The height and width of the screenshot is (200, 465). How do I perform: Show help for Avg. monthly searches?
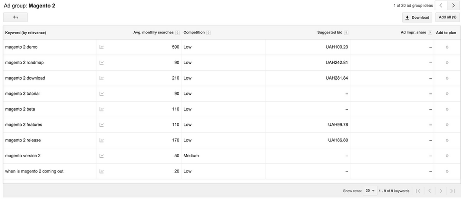[x=177, y=33]
